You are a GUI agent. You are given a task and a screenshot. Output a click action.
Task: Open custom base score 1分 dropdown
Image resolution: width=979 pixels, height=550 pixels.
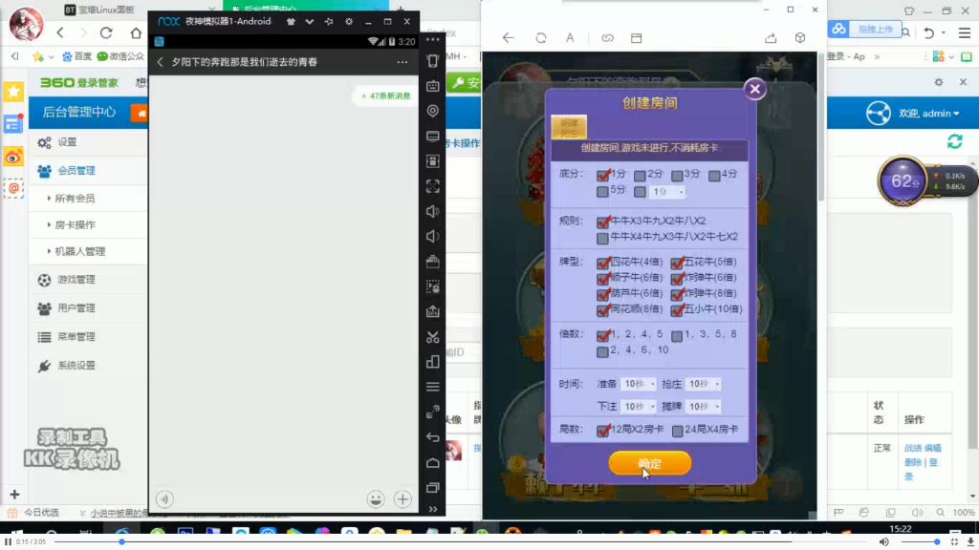click(666, 191)
